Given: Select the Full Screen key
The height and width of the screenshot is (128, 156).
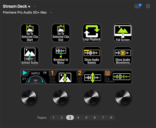Looking at the screenshot, I should [123, 33].
